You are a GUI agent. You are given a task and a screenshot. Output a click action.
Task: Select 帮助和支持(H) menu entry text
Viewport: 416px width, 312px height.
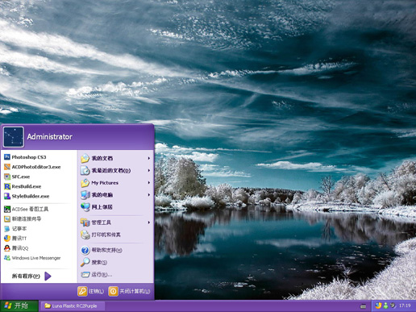coord(106,250)
